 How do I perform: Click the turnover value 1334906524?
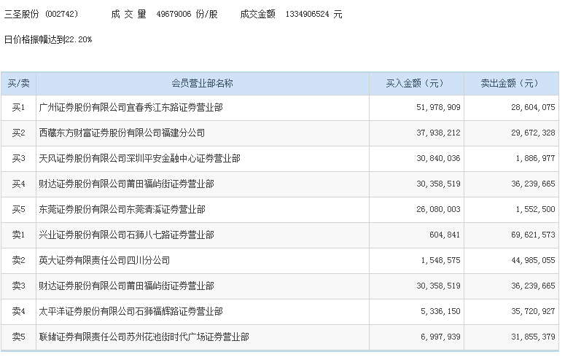(x=308, y=14)
